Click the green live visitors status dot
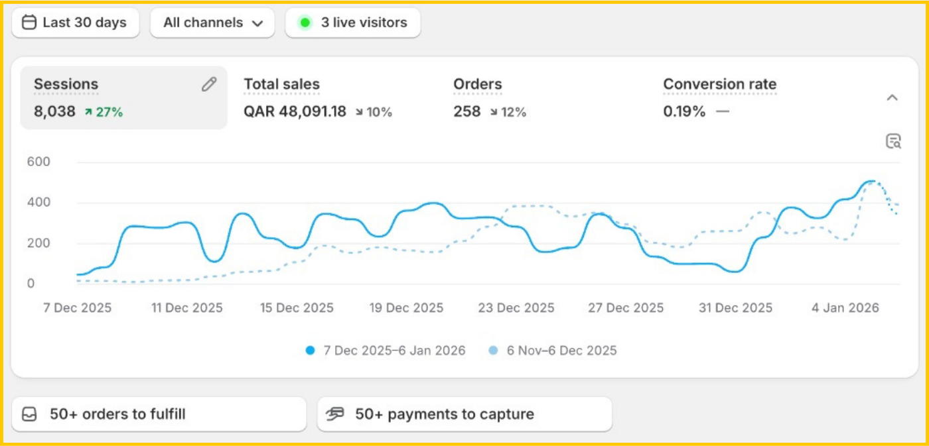929x446 pixels. 305,23
